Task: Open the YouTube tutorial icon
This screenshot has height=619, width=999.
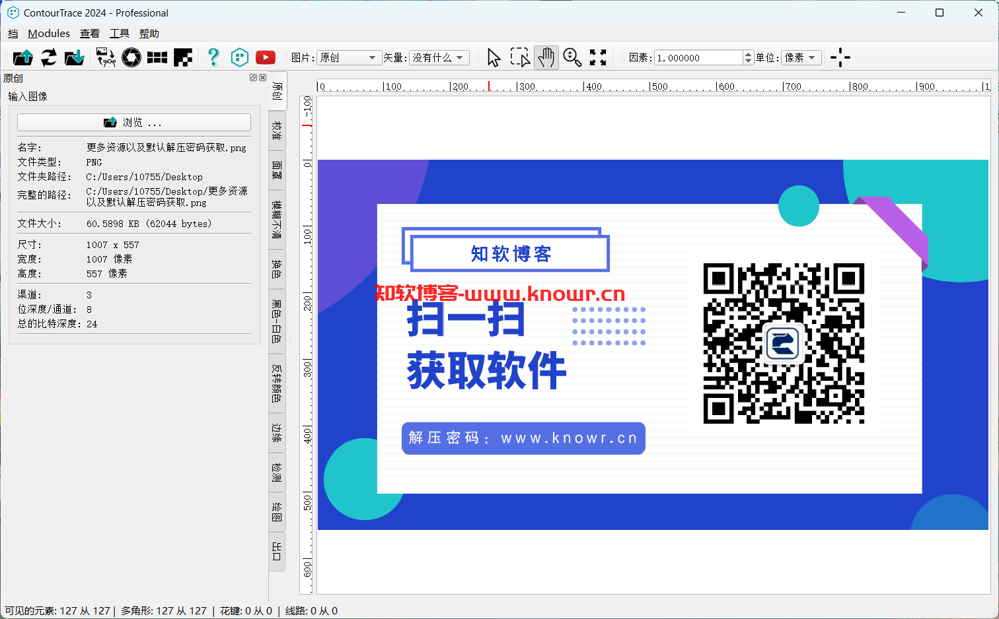Action: tap(266, 57)
